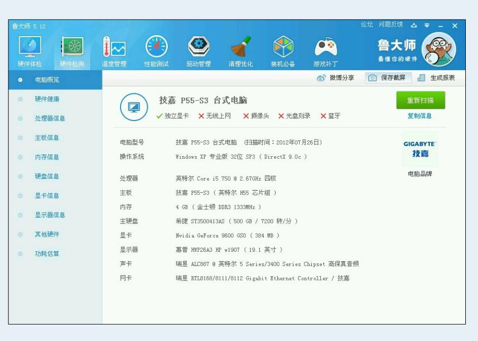
Task: Click the 论坛 forum link
Action: tap(367, 24)
